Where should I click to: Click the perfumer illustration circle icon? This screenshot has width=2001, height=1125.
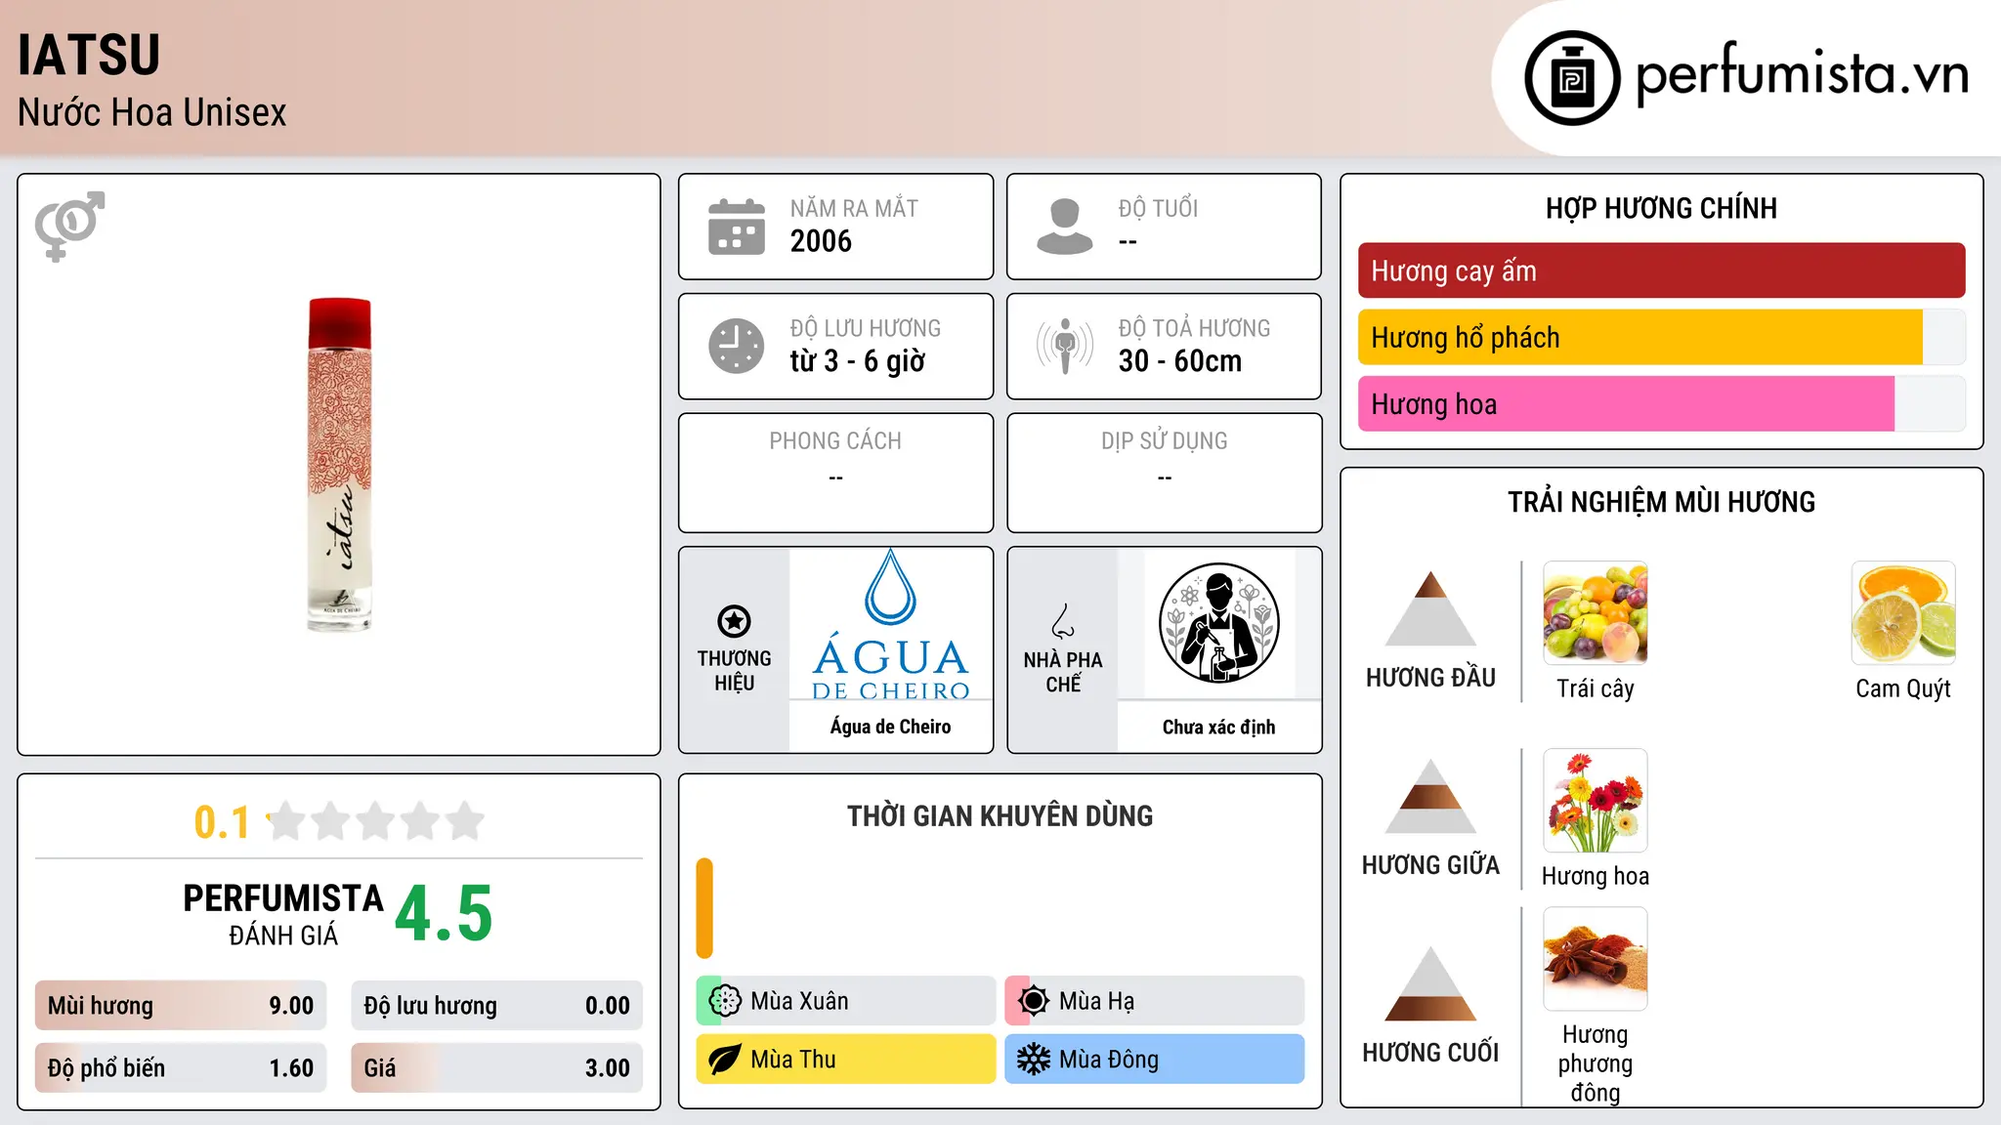click(1218, 623)
